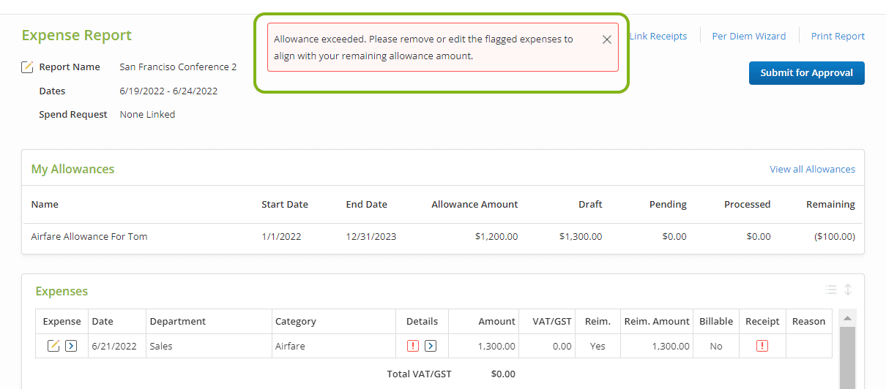886x389 pixels.
Task: Dismiss the Allowance exceeded alert
Action: point(606,39)
